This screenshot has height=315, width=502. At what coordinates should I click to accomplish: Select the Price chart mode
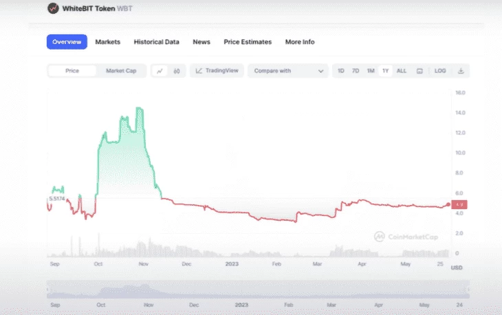pyautogui.click(x=72, y=71)
